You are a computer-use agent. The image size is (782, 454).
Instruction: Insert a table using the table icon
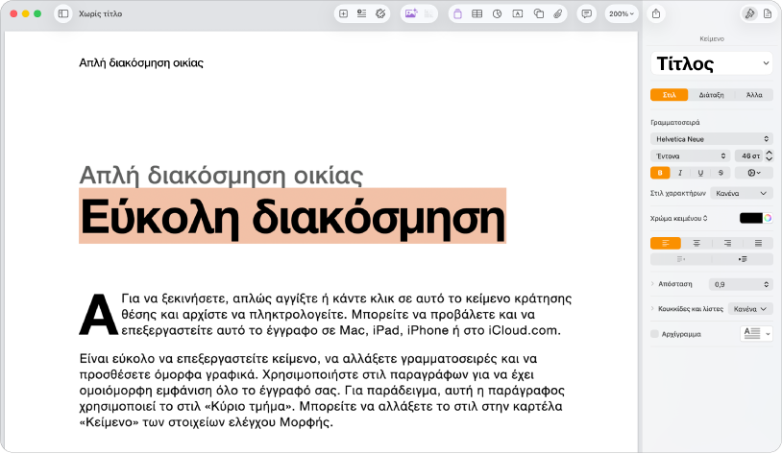coord(477,14)
